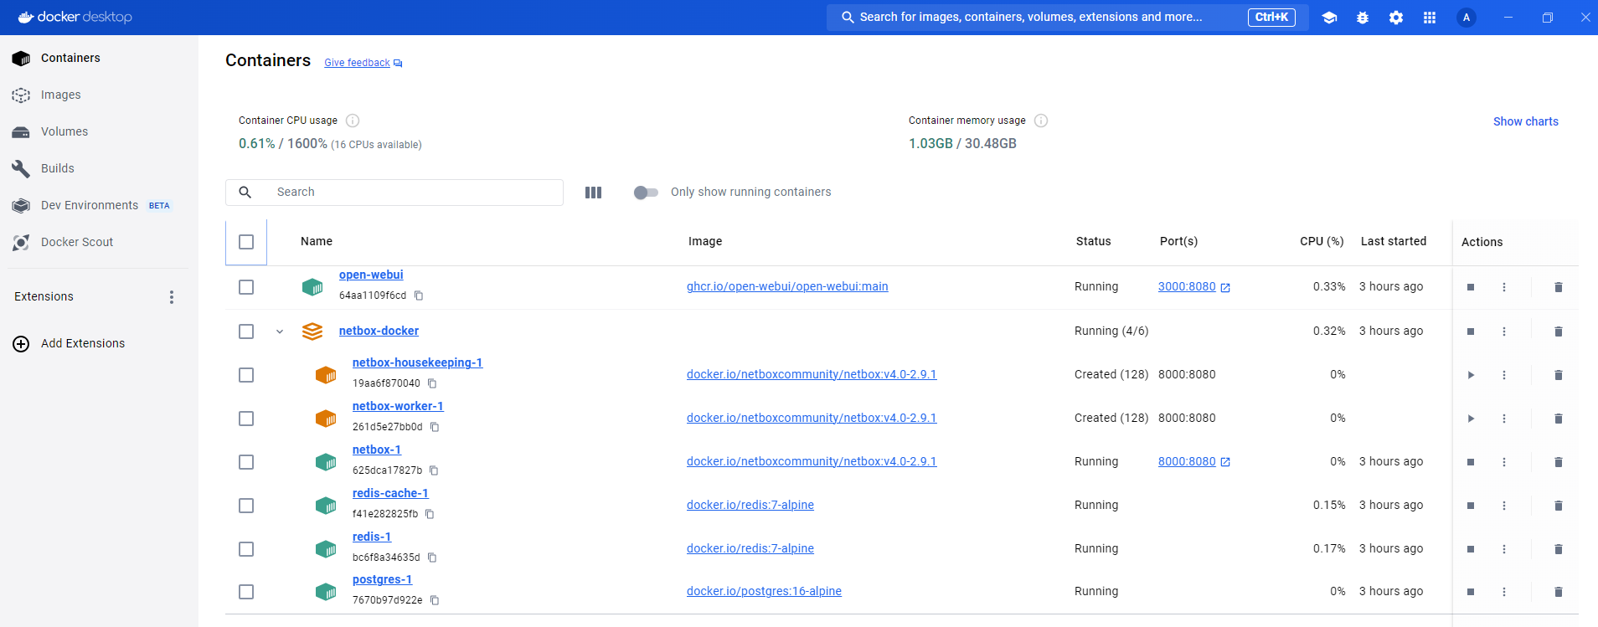1598x627 pixels.
Task: Select the netbox-1 row checkbox
Action: (x=246, y=462)
